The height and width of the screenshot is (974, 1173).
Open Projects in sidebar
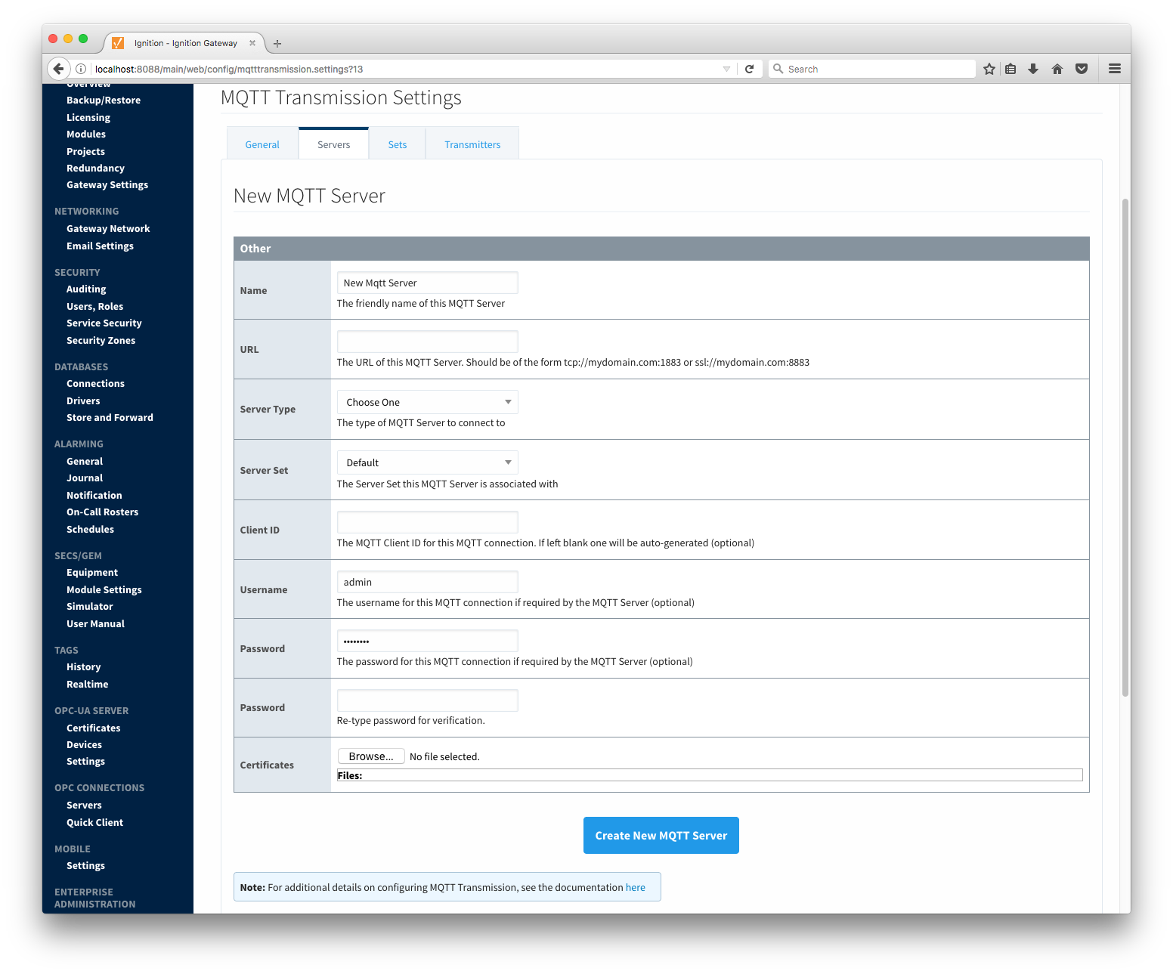85,151
